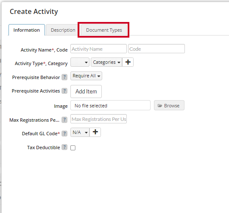Open help icon for Prerequisite Activities
This screenshot has width=229, height=213.
click(64, 91)
